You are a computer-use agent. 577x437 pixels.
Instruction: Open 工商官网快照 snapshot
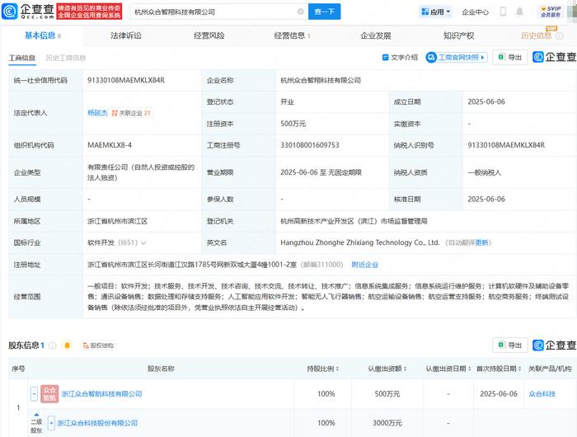click(x=457, y=58)
